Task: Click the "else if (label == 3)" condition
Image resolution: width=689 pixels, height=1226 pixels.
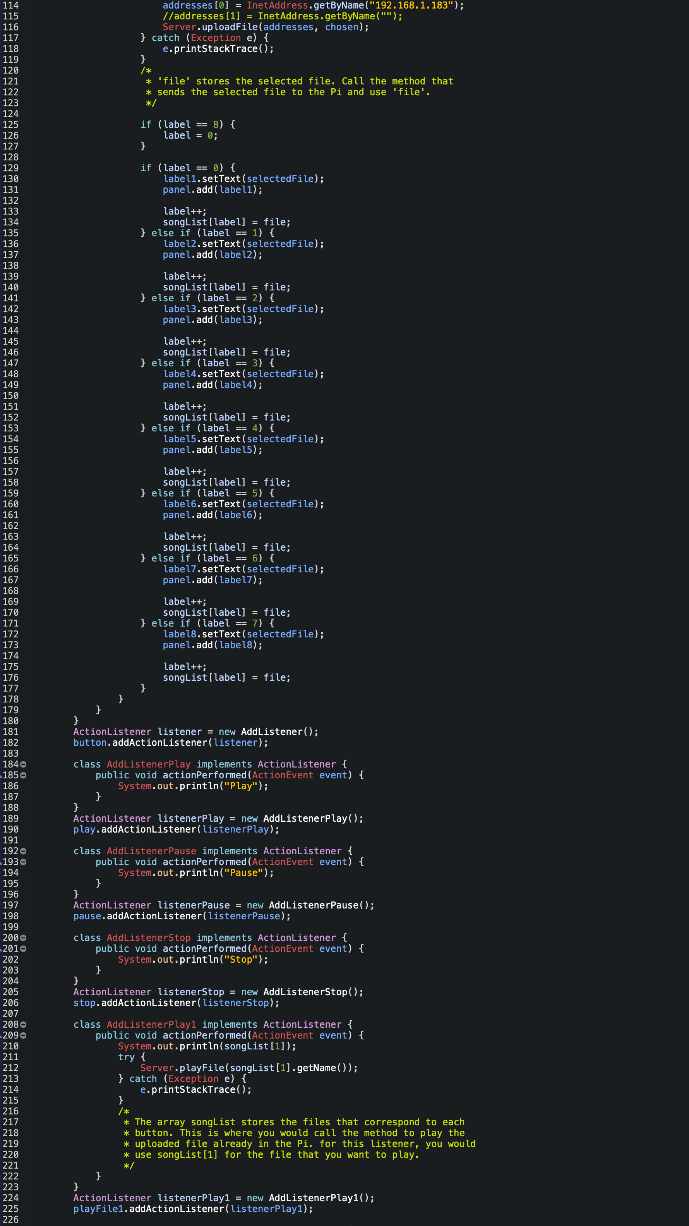Action: [207, 363]
